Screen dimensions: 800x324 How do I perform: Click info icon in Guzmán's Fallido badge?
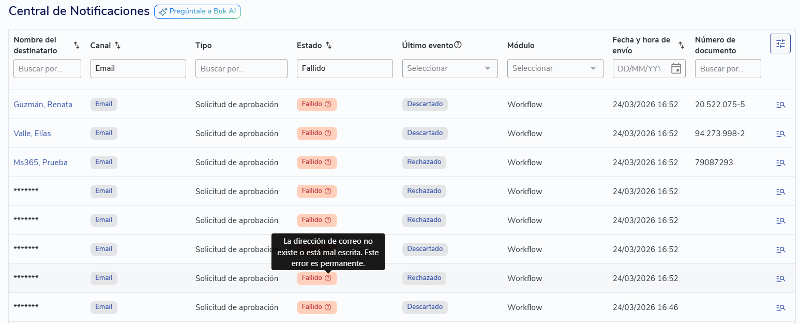click(x=328, y=104)
